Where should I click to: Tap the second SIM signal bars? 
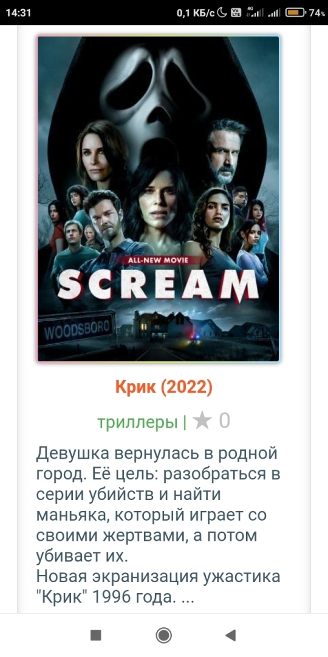pyautogui.click(x=273, y=13)
